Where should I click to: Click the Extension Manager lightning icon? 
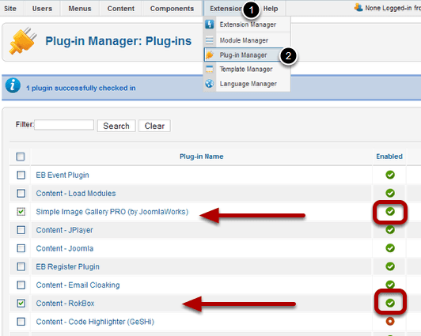coord(210,25)
